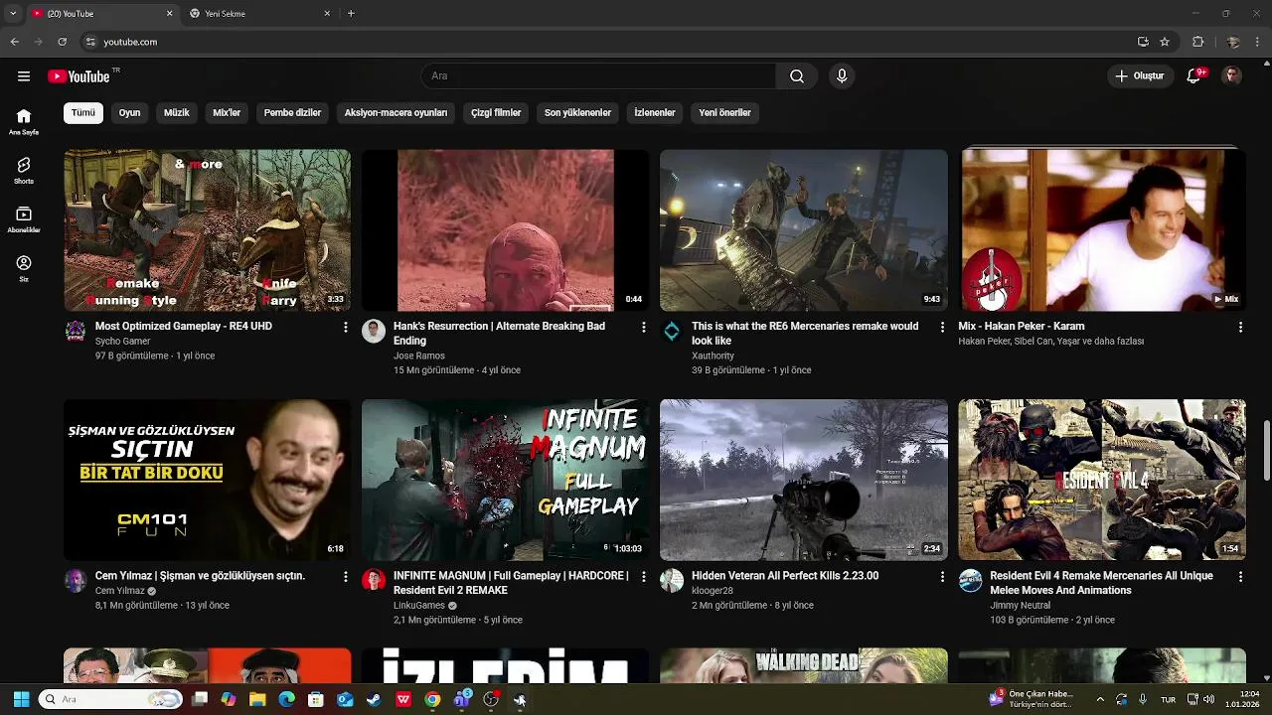1272x715 pixels.
Task: Select the Son yüklenenler chip
Action: [577, 113]
